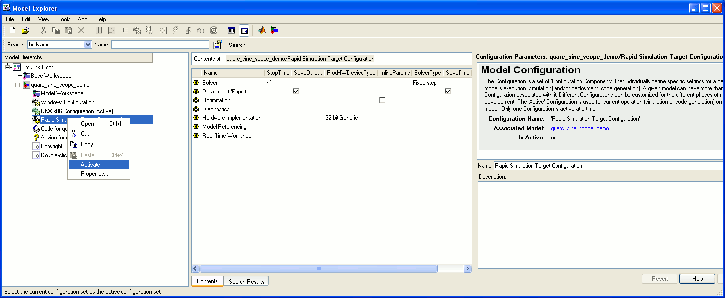The height and width of the screenshot is (298, 725).
Task: Open the Search 'by Name' dropdown
Action: (88, 45)
